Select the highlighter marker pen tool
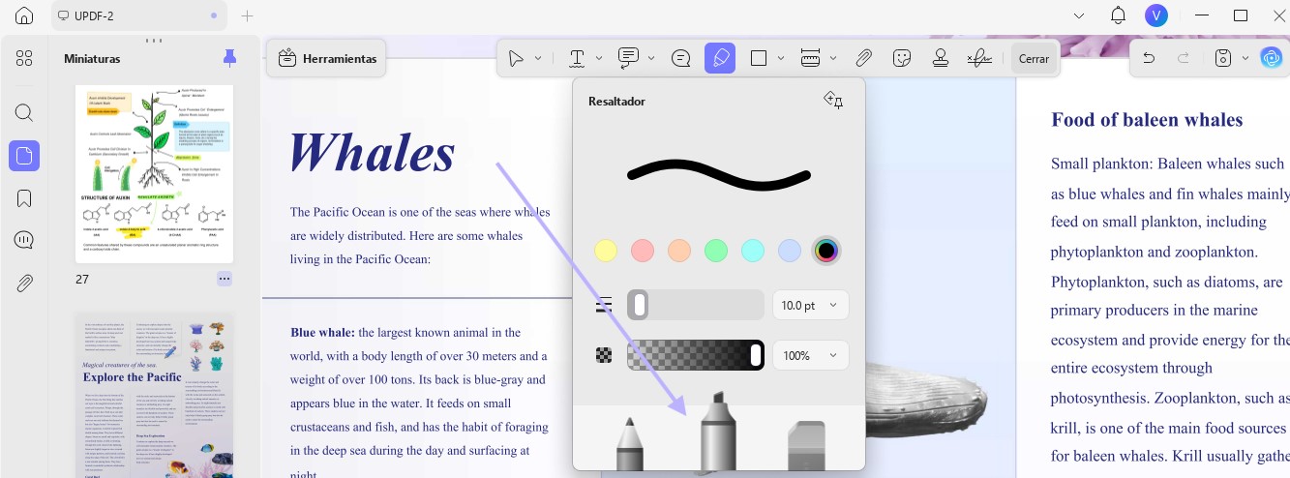Viewport: 1290px width, 478px height. (x=717, y=433)
